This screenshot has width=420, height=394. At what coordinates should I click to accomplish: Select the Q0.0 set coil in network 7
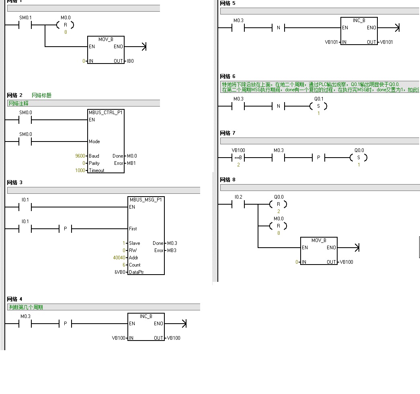coord(359,158)
